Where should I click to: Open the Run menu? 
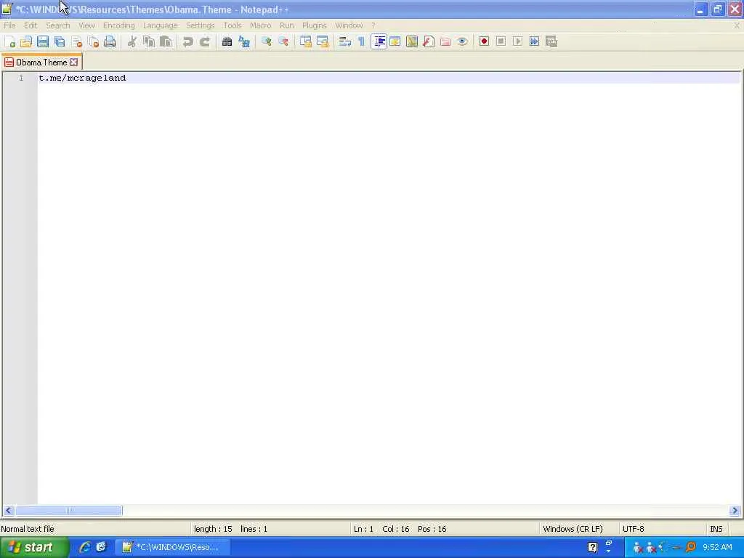286,25
